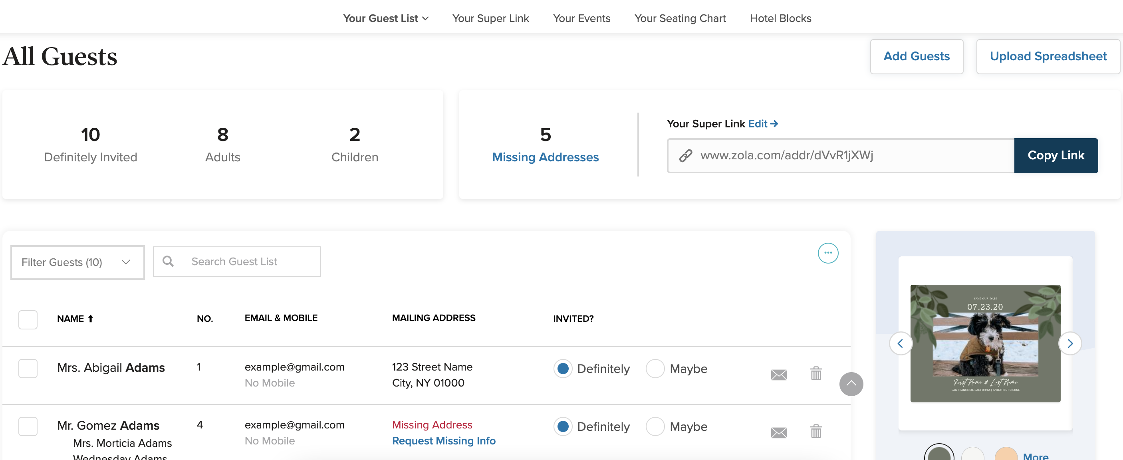Delete Gomez Adams with trash icon
1123x460 pixels.
[x=815, y=432]
